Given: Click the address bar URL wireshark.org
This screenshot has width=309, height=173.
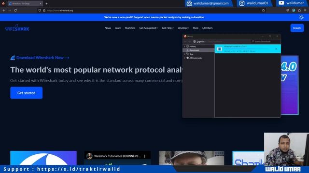Looking at the screenshot, I should click(x=60, y=11).
